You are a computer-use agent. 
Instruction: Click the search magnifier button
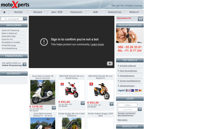25,19
